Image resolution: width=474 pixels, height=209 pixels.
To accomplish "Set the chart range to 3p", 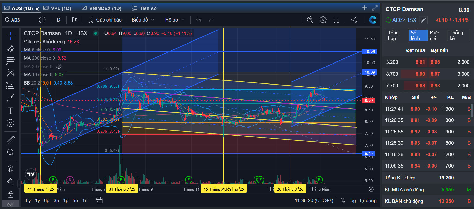I will point(56,201).
